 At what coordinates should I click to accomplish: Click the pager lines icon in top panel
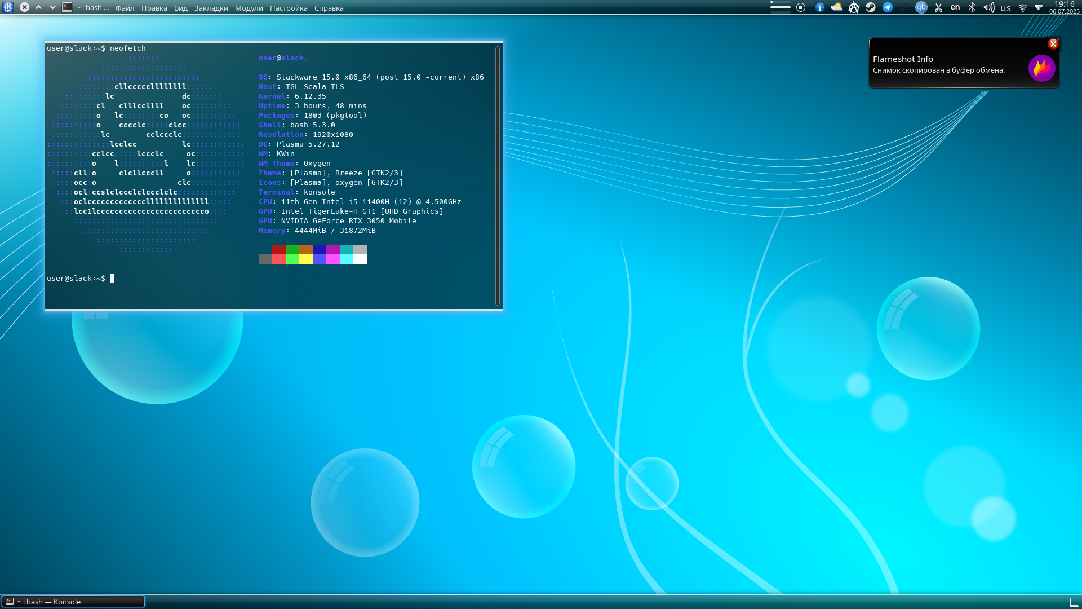(780, 7)
